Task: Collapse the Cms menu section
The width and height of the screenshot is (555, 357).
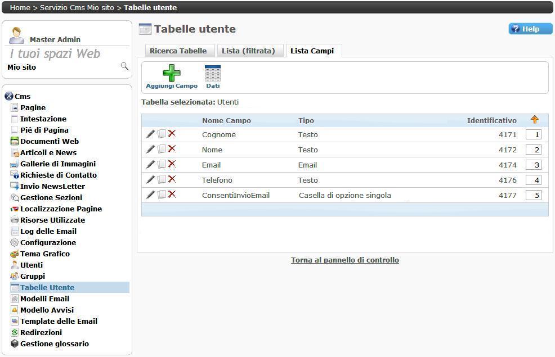Action: pyautogui.click(x=8, y=96)
